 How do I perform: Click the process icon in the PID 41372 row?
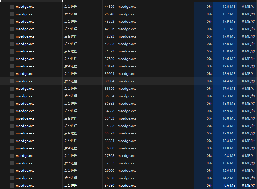click(x=12, y=51)
